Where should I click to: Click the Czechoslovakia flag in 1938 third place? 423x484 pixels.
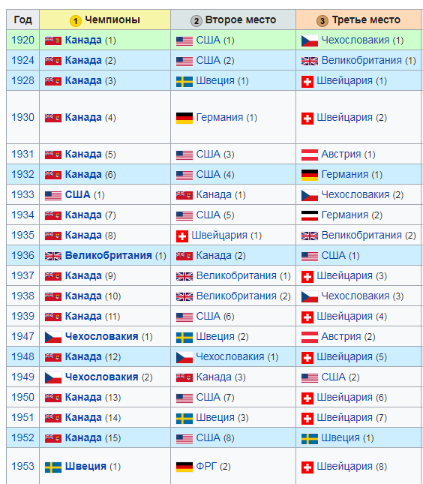coord(310,296)
